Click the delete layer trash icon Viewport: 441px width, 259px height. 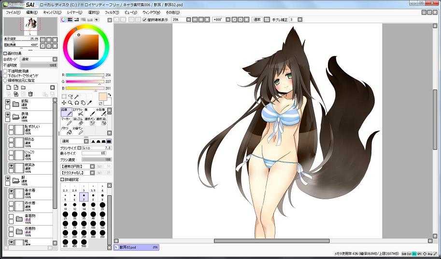pyautogui.click(x=30, y=94)
